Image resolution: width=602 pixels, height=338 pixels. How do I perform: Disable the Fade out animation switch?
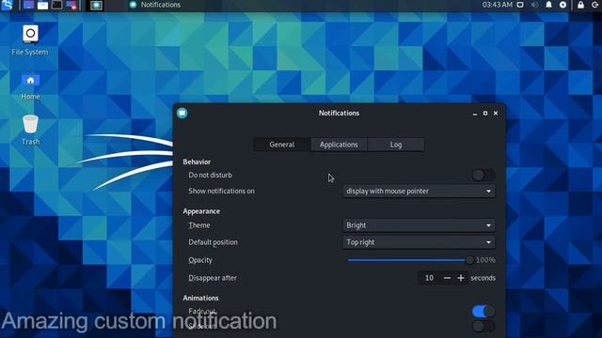(483, 311)
